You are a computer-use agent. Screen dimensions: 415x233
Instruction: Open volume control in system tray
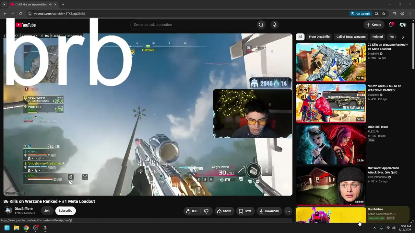click(x=394, y=228)
